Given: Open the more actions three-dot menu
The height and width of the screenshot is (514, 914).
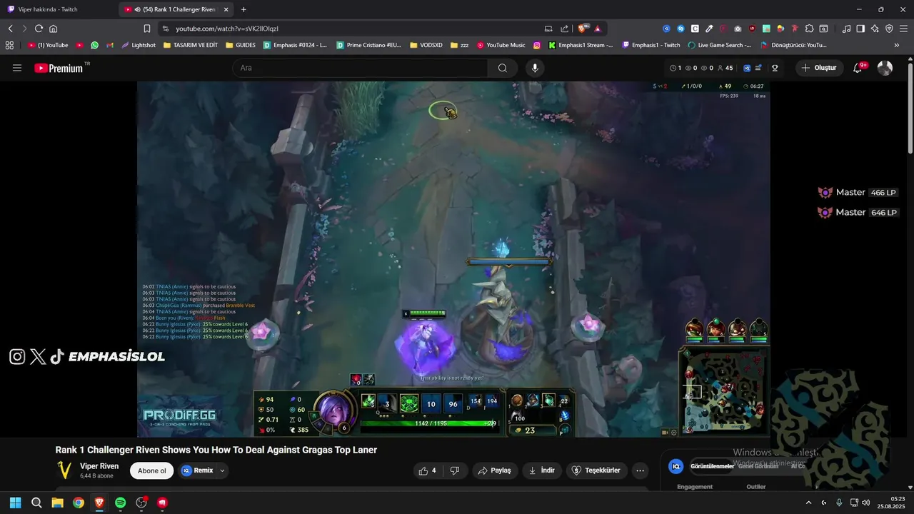Looking at the screenshot, I should (640, 470).
